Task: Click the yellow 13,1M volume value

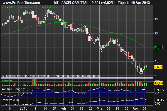Action: (x=158, y=83)
